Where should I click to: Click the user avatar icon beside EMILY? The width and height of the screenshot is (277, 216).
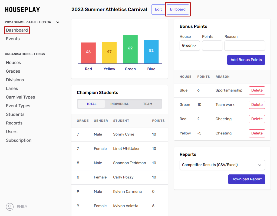pos(10,207)
